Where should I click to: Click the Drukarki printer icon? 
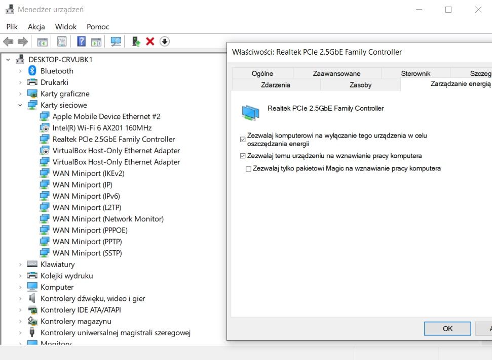[x=32, y=82]
